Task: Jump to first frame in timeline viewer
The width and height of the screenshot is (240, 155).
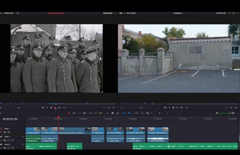Action: click(x=165, y=108)
